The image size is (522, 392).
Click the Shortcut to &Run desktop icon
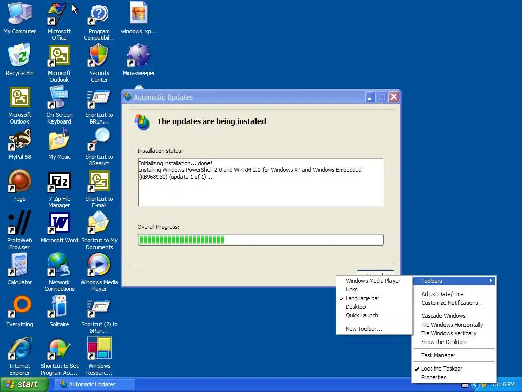(x=99, y=99)
